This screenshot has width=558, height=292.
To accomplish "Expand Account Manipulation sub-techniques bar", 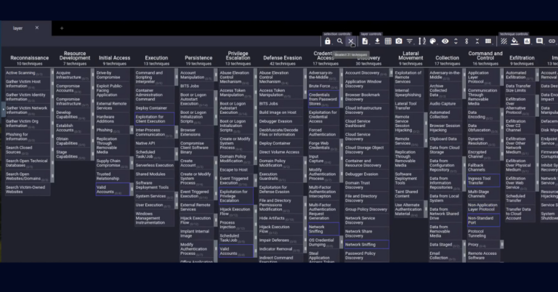I will (215, 75).
